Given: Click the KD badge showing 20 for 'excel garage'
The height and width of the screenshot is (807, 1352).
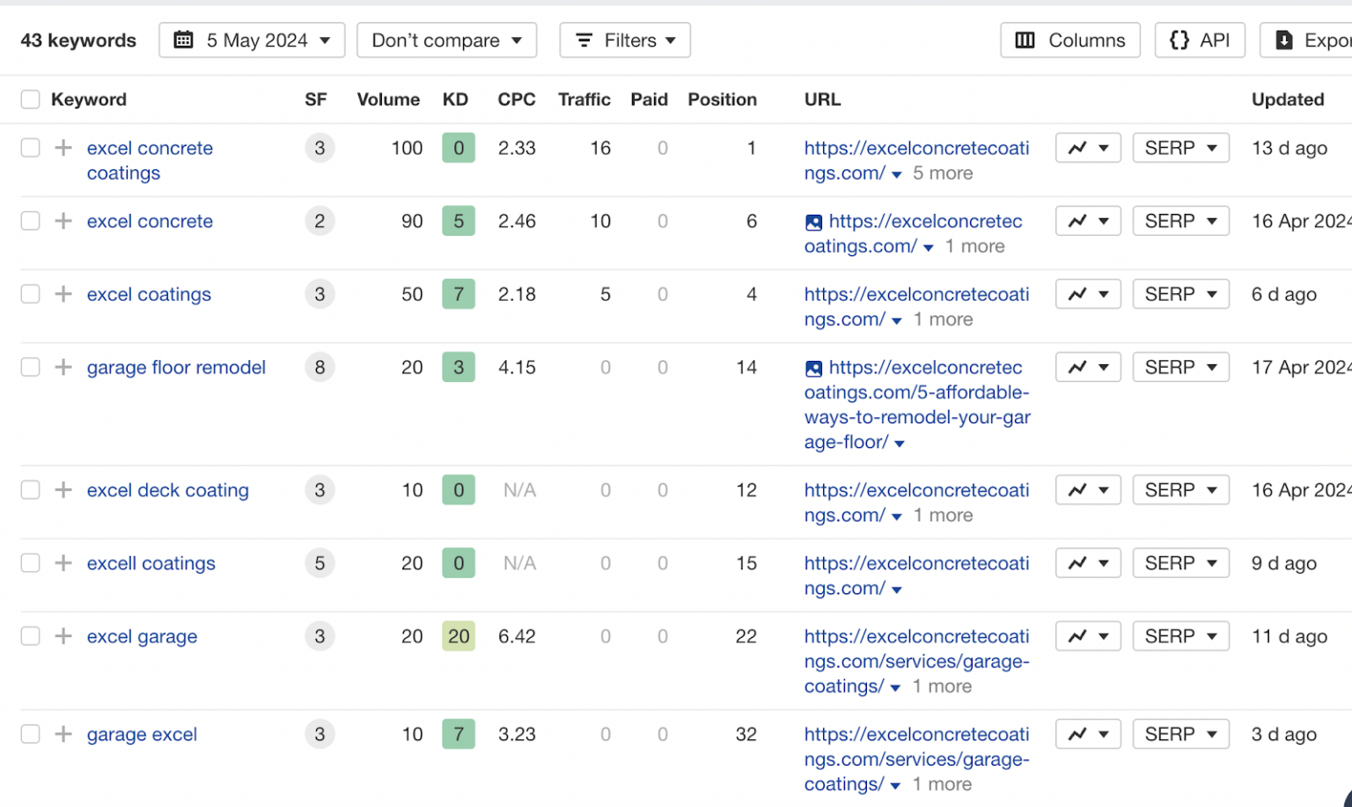Looking at the screenshot, I should tap(459, 636).
